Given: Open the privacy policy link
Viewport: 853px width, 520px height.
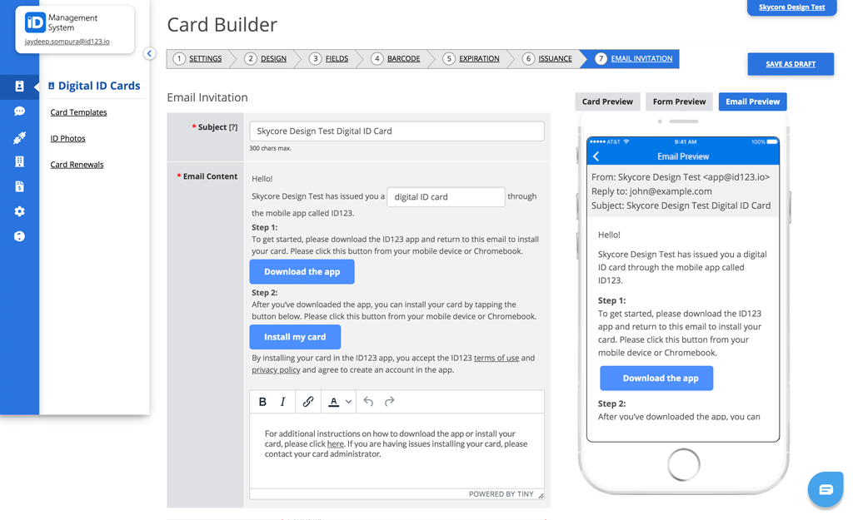Looking at the screenshot, I should (276, 370).
